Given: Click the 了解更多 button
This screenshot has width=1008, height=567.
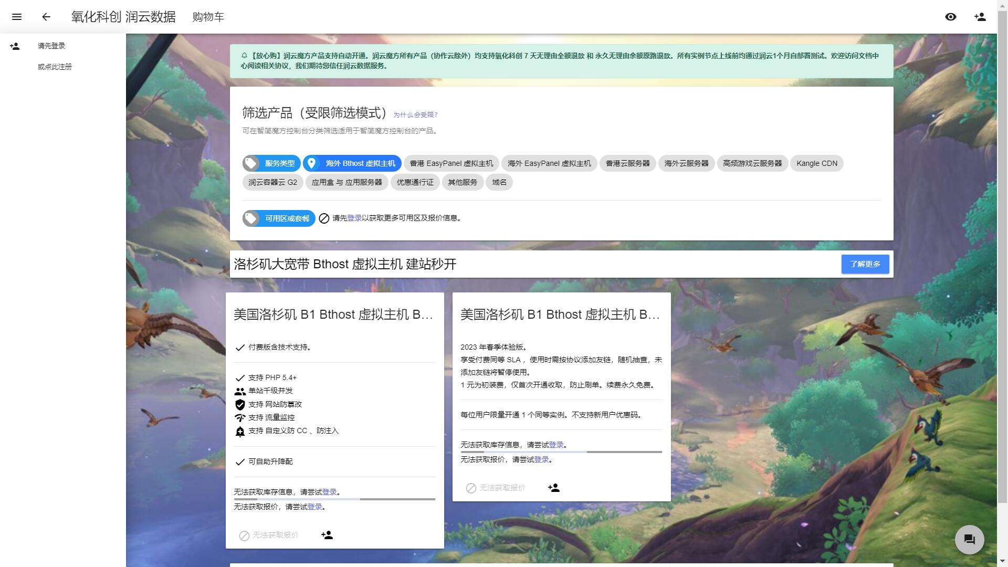Looking at the screenshot, I should pyautogui.click(x=865, y=264).
